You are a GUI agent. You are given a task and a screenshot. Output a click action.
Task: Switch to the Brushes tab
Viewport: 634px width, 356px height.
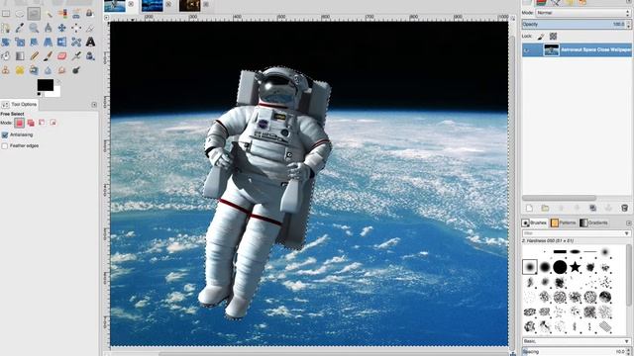[x=535, y=222]
